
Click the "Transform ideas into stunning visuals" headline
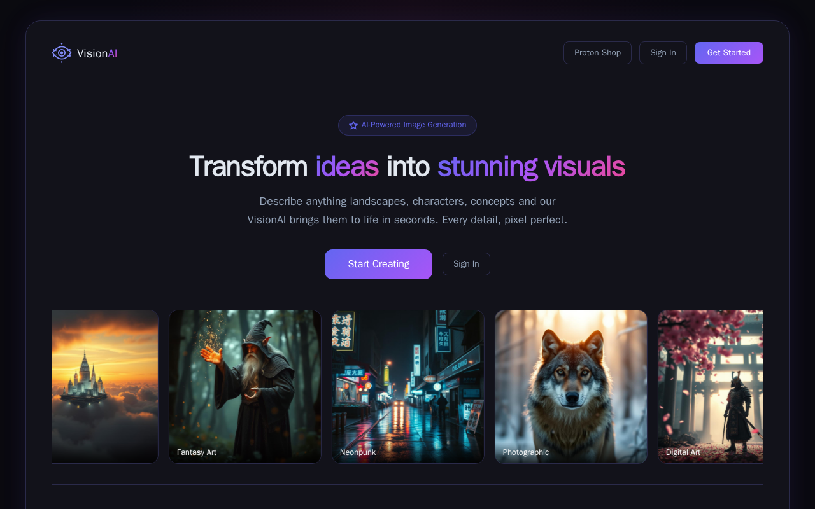pyautogui.click(x=407, y=167)
